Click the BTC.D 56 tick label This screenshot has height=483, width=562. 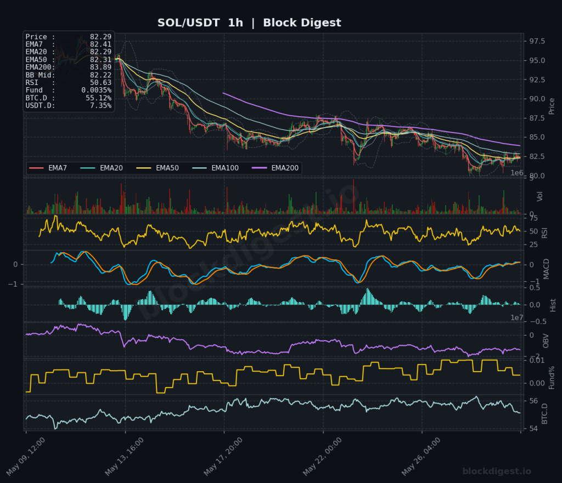(533, 401)
